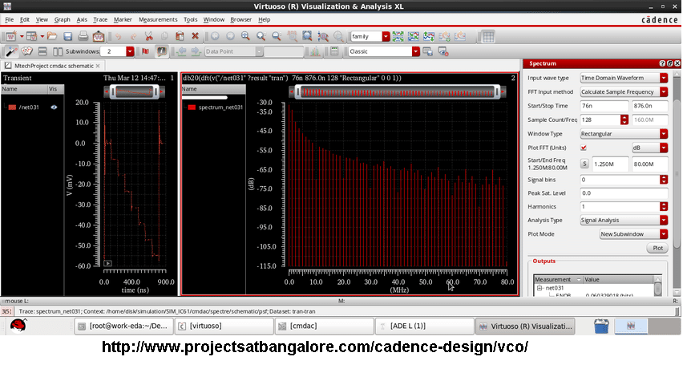Toggle visibility eye for /net031 trace
Screen dimensions: 691x373
54,107
